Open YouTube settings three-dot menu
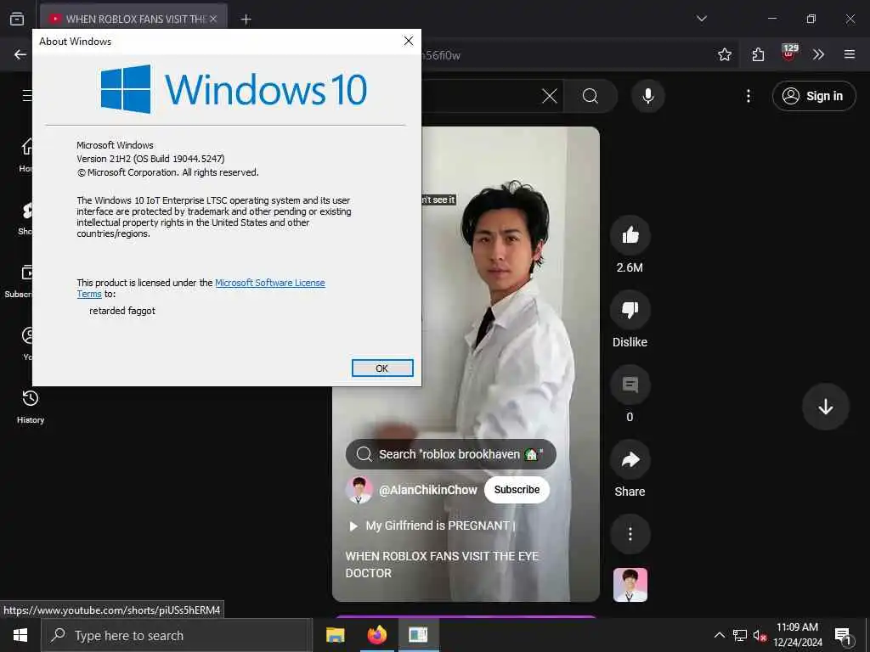Viewport: 870px width, 652px height. [748, 96]
